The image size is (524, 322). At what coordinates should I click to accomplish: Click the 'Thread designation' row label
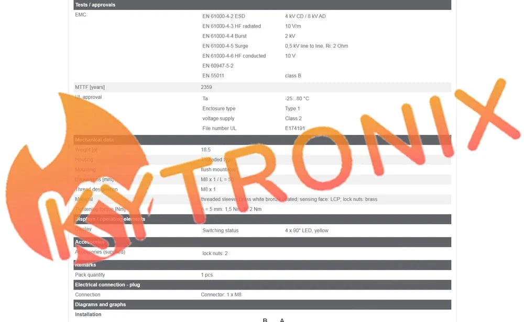tap(96, 189)
